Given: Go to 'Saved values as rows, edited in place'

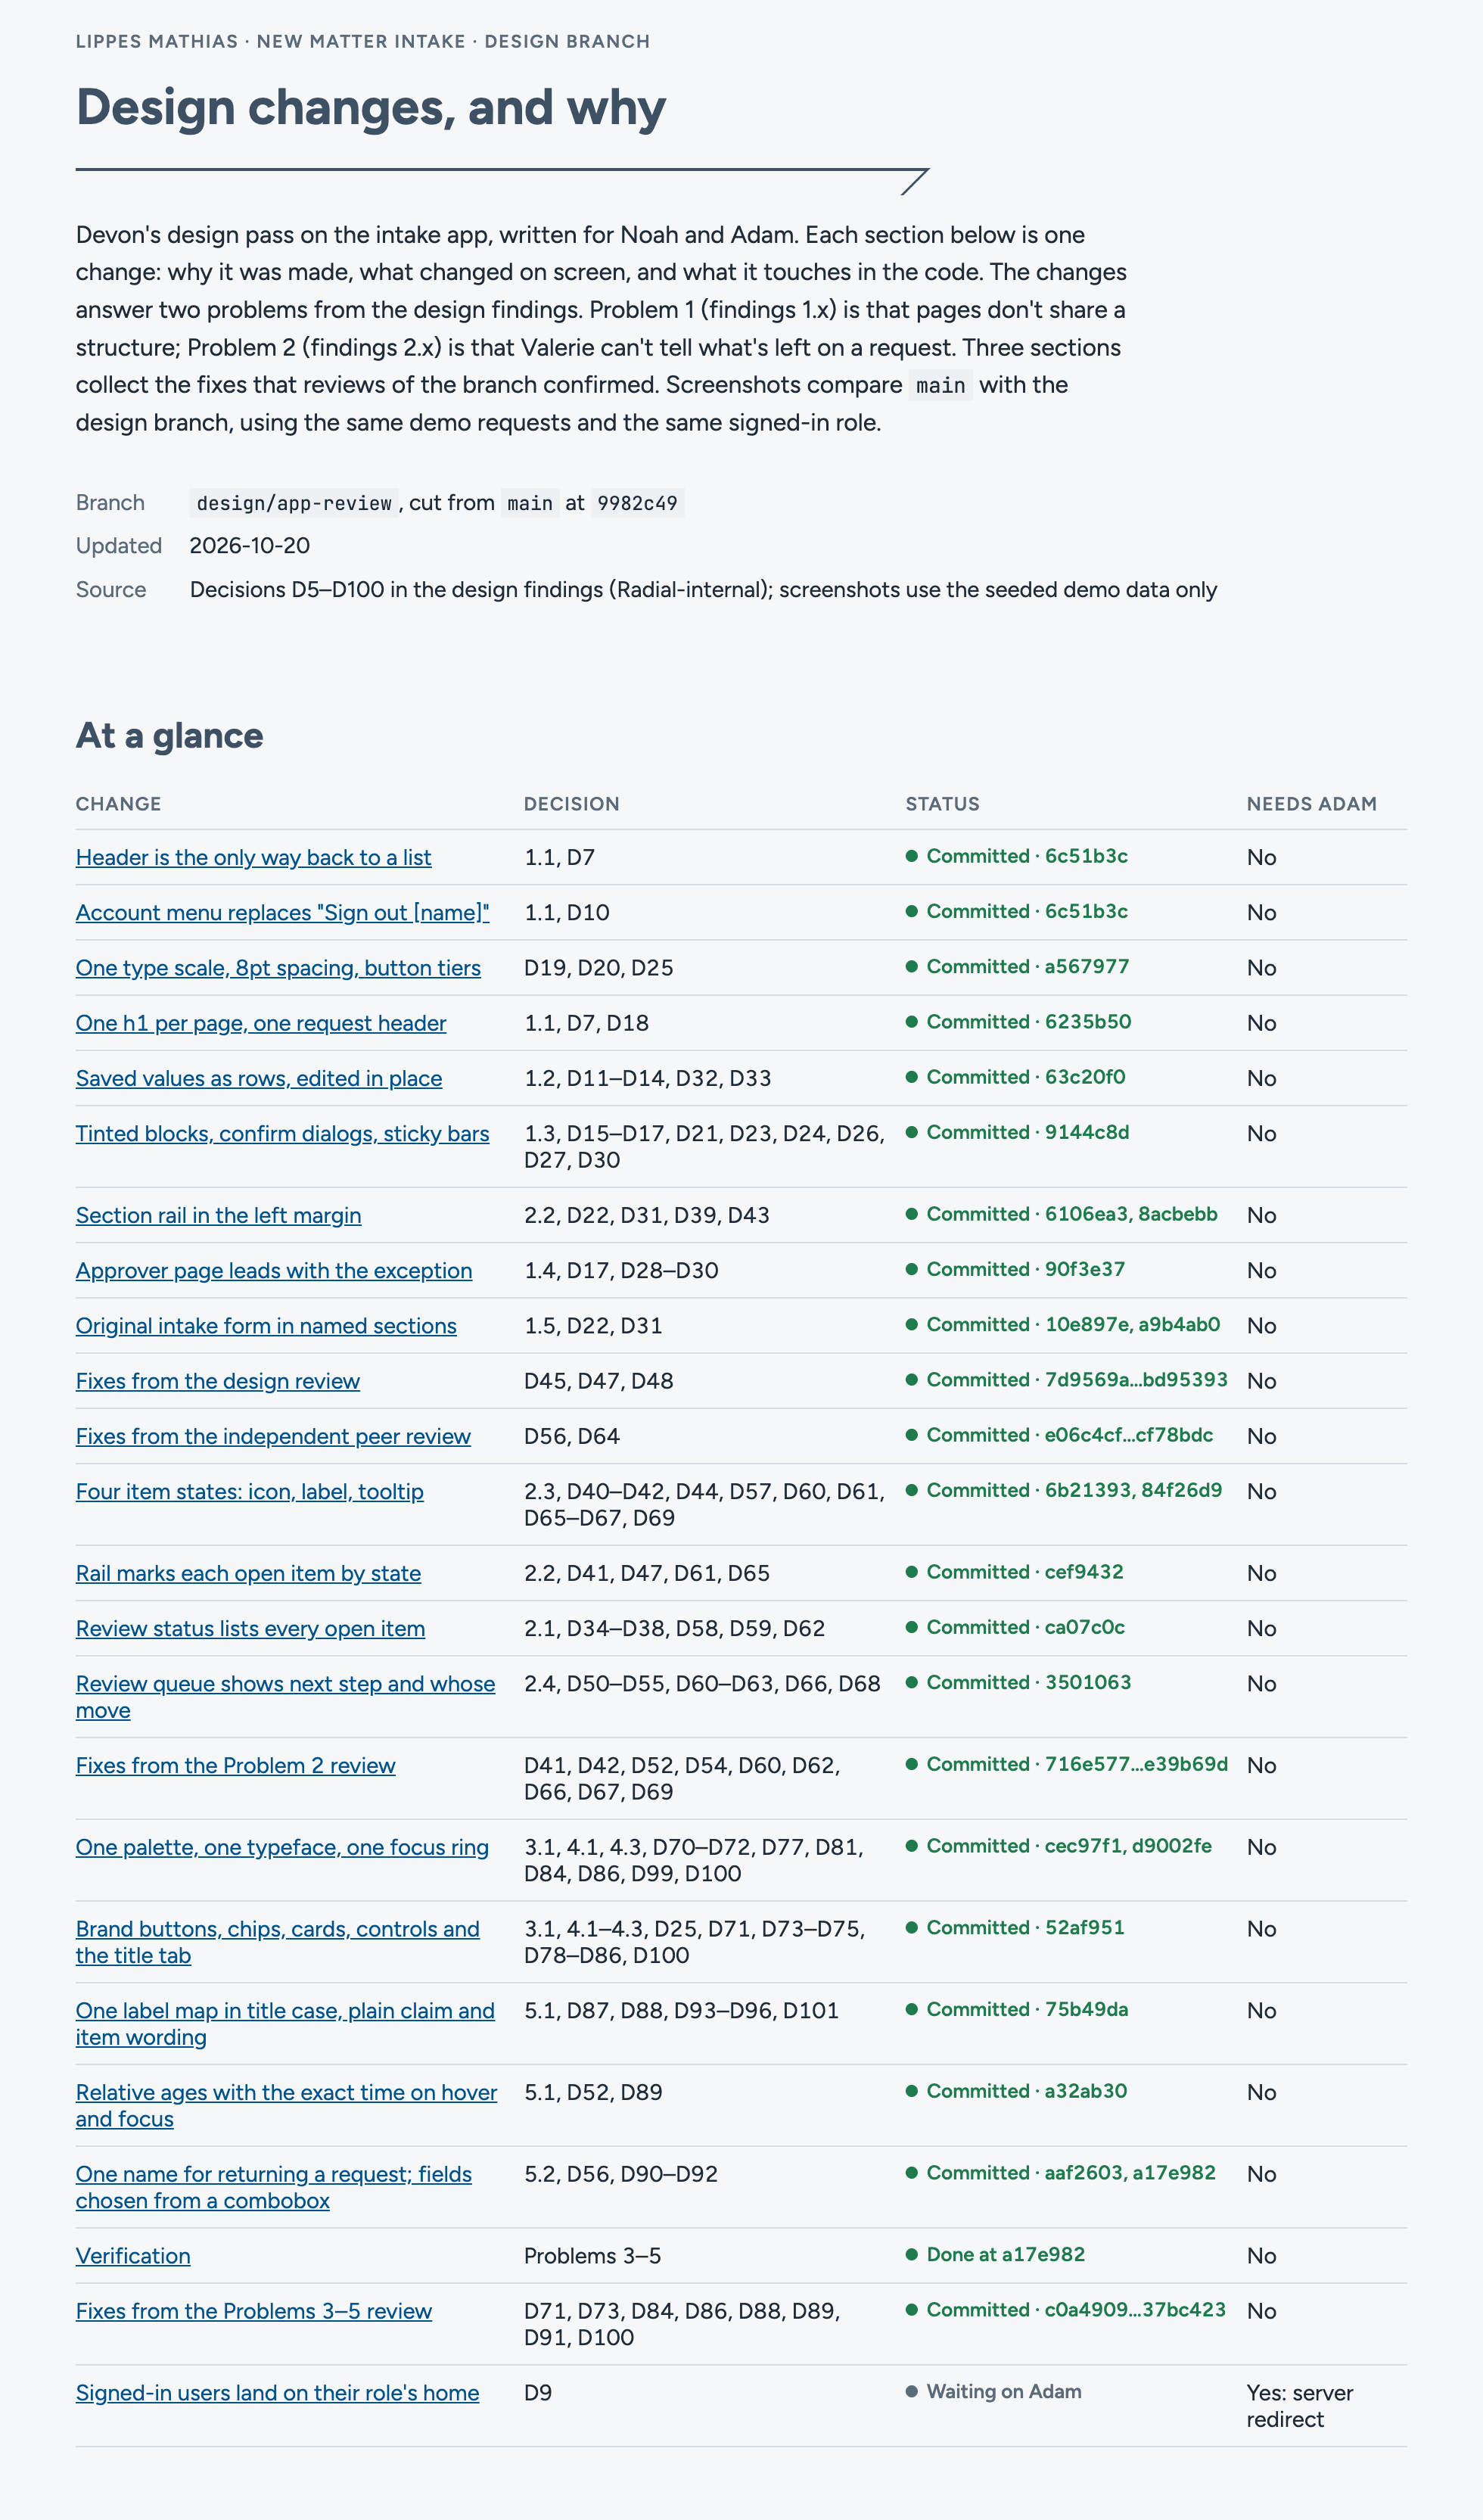Looking at the screenshot, I should click(x=259, y=1078).
